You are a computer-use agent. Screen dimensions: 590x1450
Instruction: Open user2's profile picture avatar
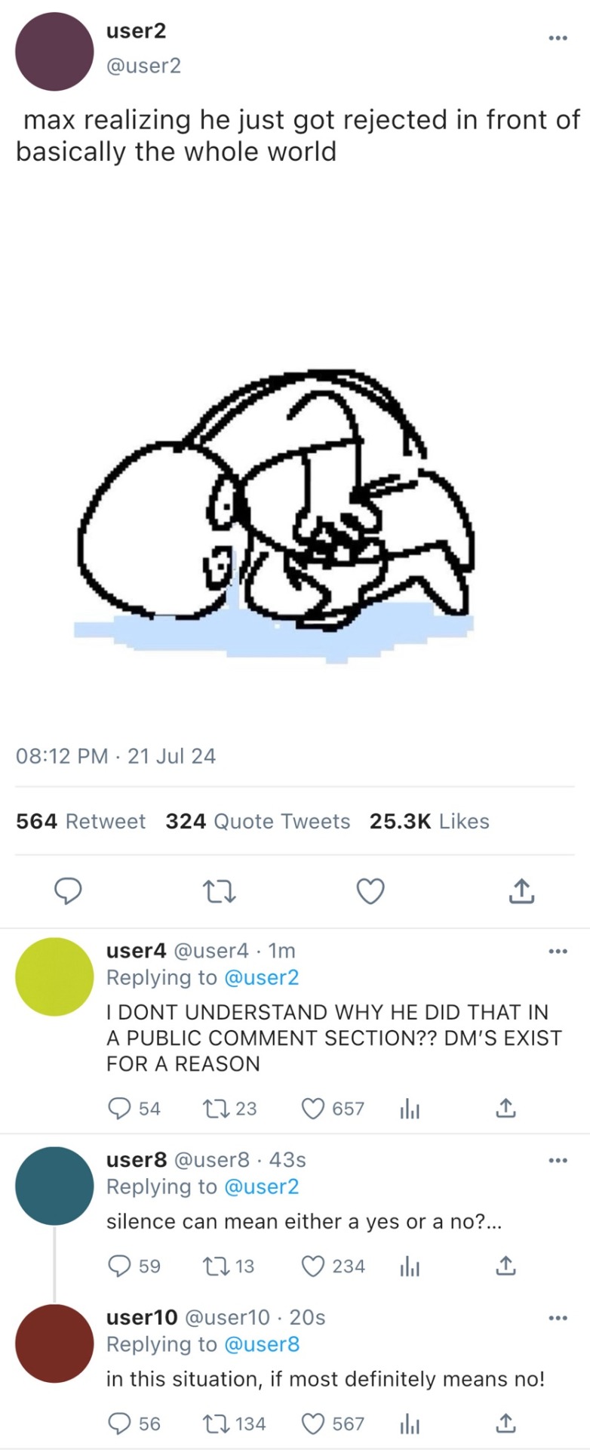pyautogui.click(x=54, y=51)
